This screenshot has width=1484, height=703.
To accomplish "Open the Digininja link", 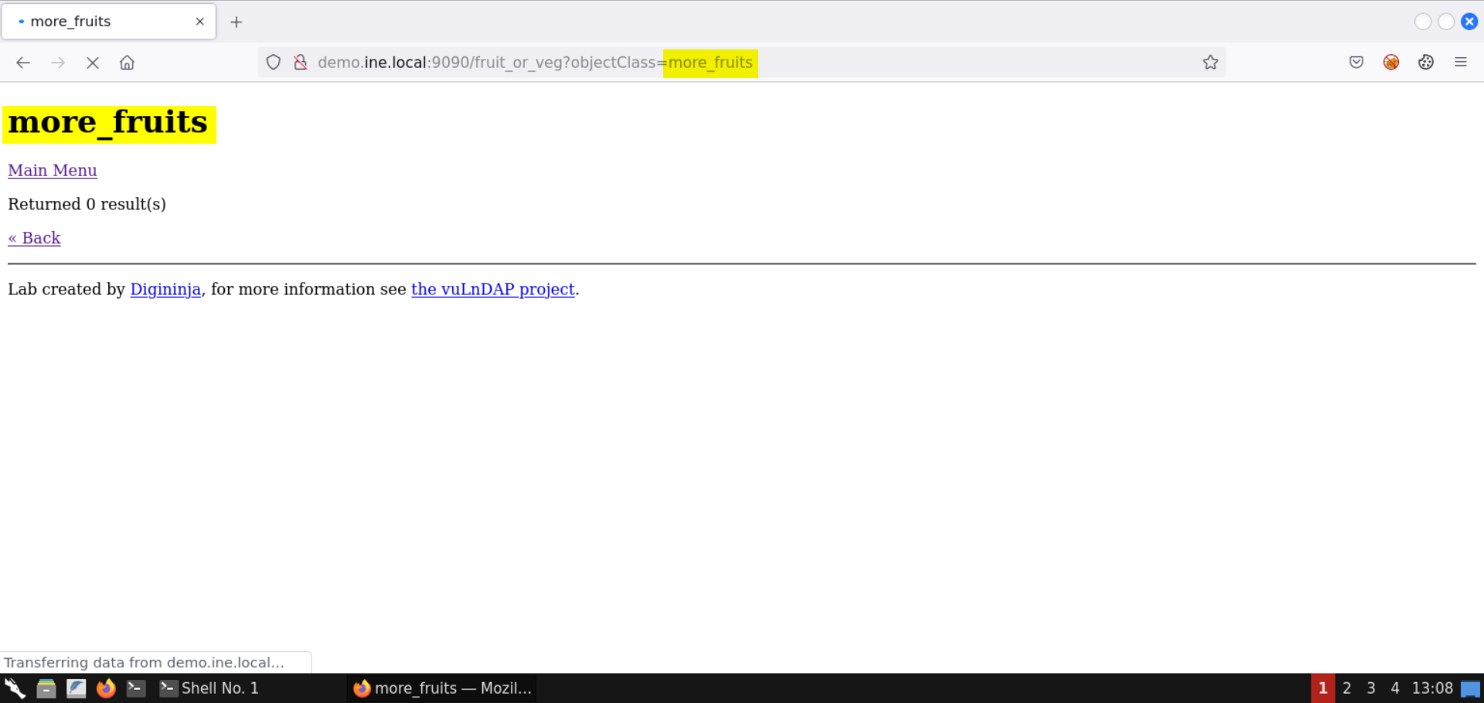I will coord(165,290).
